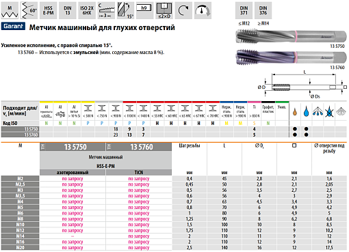The image size is (349, 252).
Task: Click the yellow aluminium material color bar
Action: [67, 102]
